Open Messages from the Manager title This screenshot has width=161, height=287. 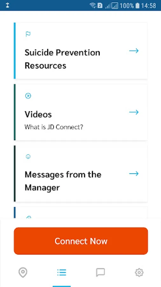[63, 181]
